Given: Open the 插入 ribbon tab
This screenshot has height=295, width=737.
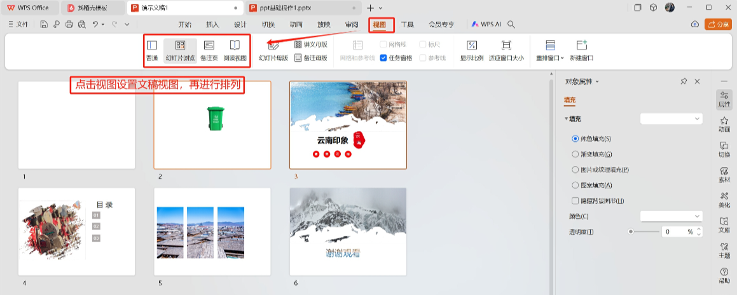Looking at the screenshot, I should [212, 24].
